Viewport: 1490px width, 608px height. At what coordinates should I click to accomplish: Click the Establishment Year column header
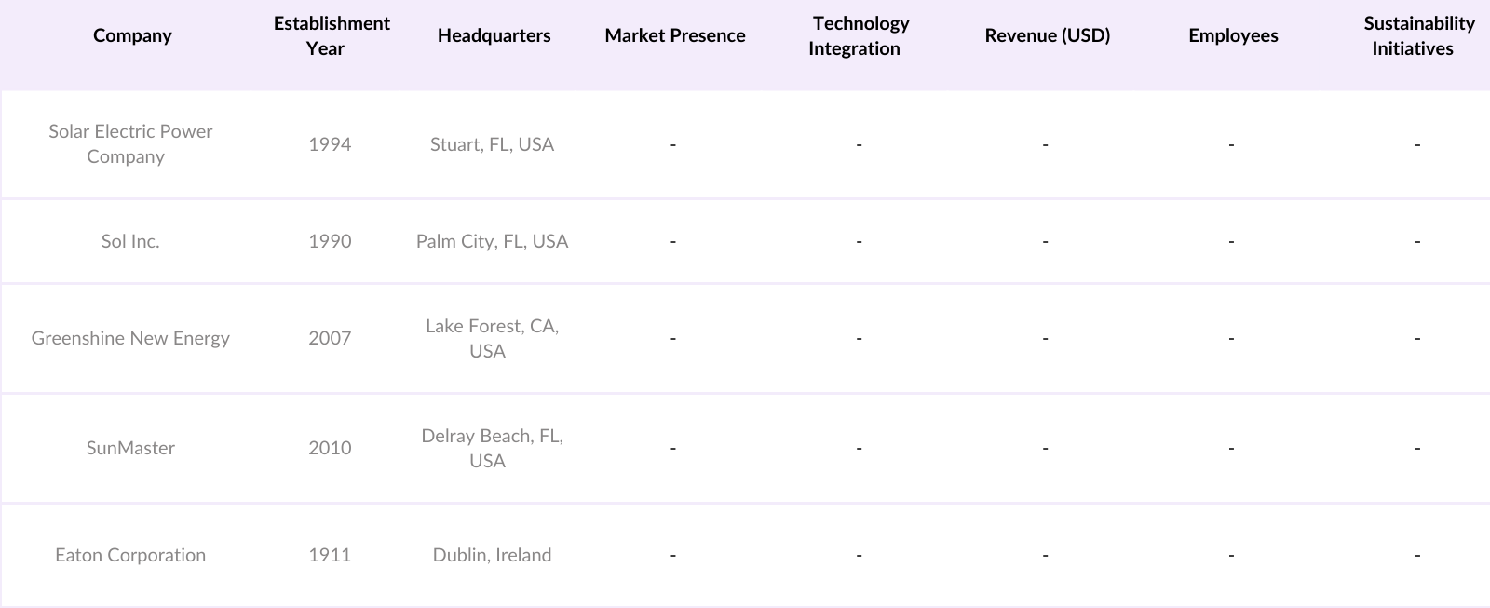pos(331,35)
